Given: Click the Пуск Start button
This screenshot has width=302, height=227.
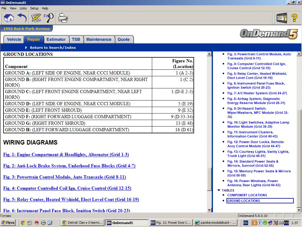Looking at the screenshot, I should click(8, 223).
